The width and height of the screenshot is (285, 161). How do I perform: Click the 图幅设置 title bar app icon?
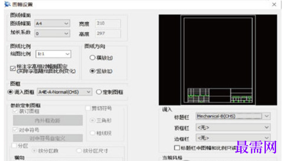click(8, 4)
